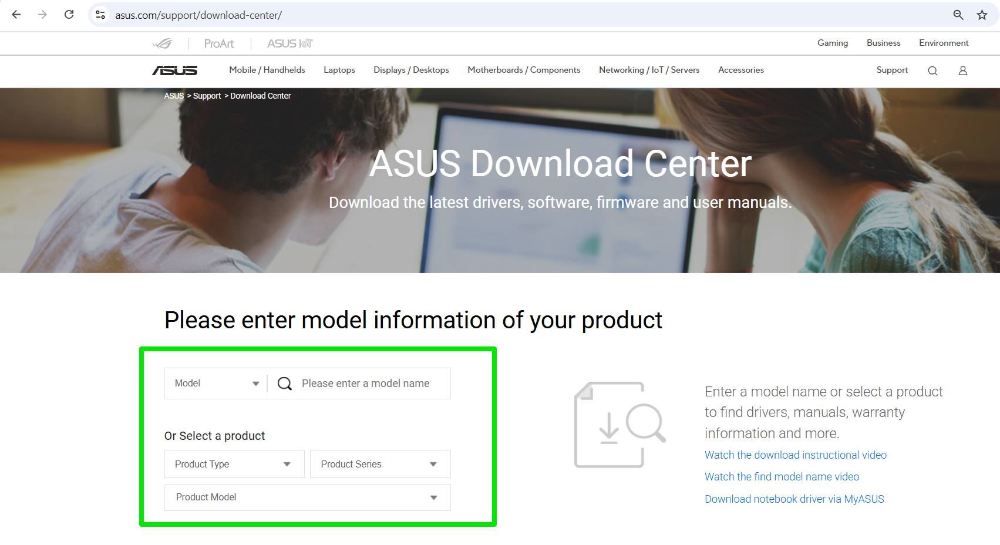
Task: Click the ASUS logo in the navigation bar
Action: [175, 70]
